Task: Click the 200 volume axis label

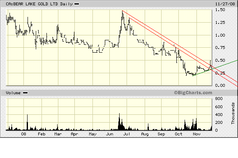Action: (x=219, y=123)
